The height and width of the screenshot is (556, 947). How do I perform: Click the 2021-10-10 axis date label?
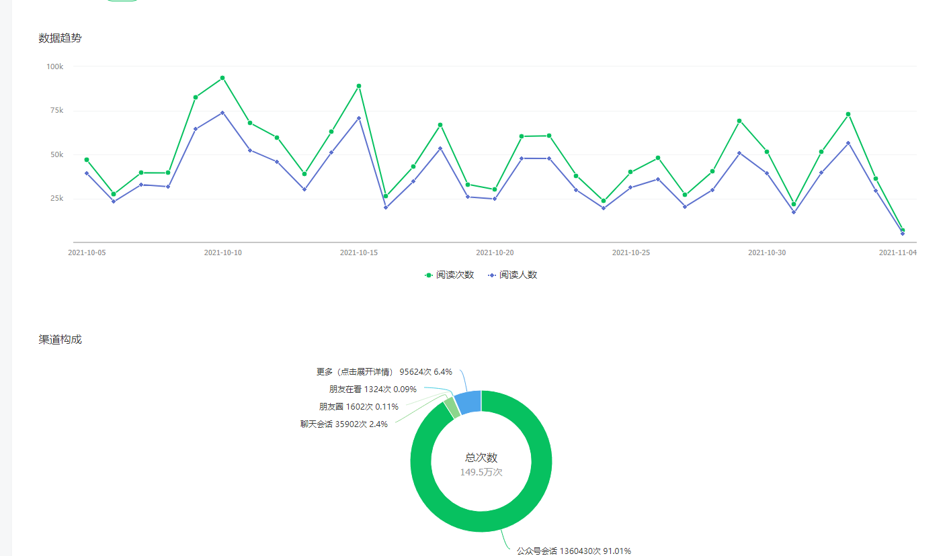(222, 252)
